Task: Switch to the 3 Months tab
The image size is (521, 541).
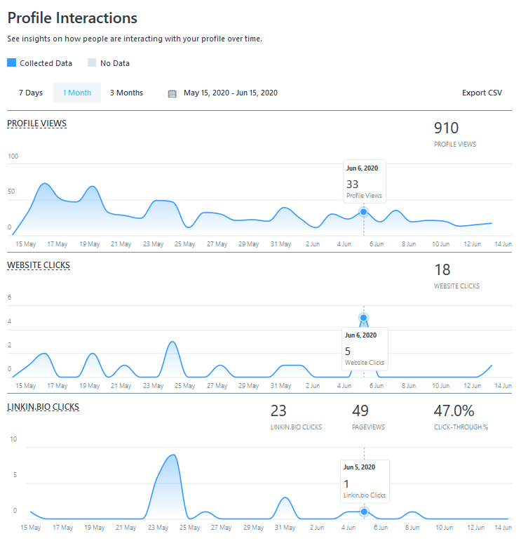Action: pos(126,93)
